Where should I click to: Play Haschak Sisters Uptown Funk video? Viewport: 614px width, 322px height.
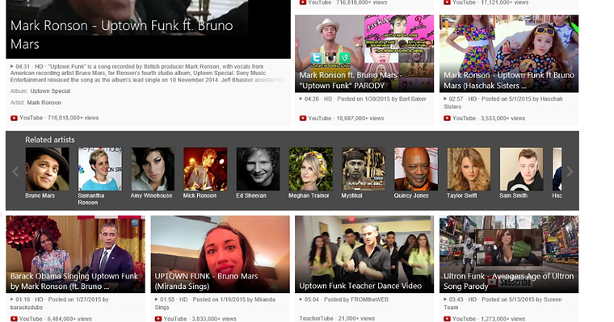(509, 53)
